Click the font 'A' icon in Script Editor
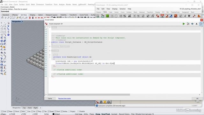Screen dimensions: 204x115 click(196, 24)
